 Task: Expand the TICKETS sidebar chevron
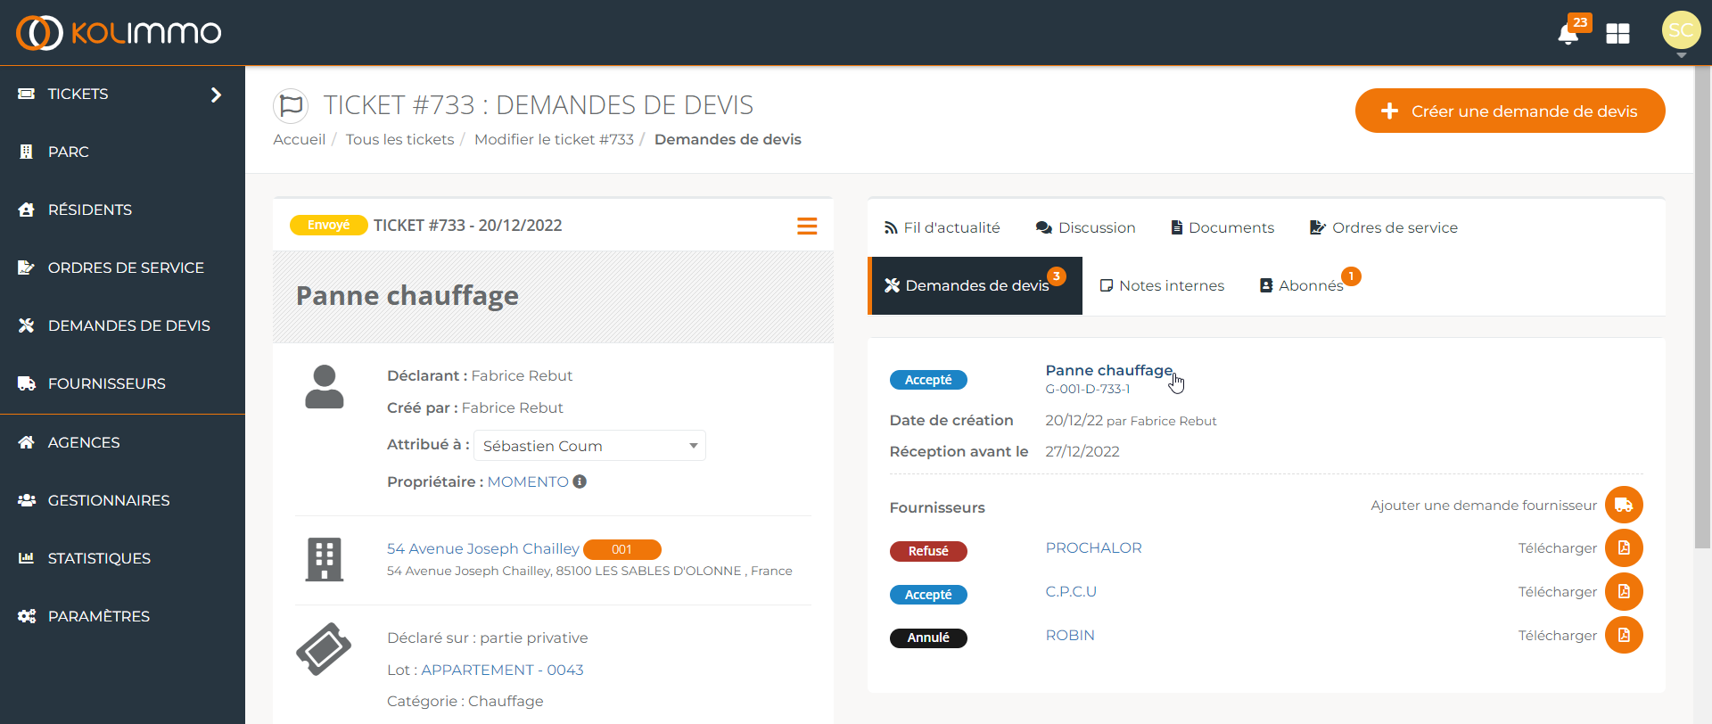click(216, 95)
